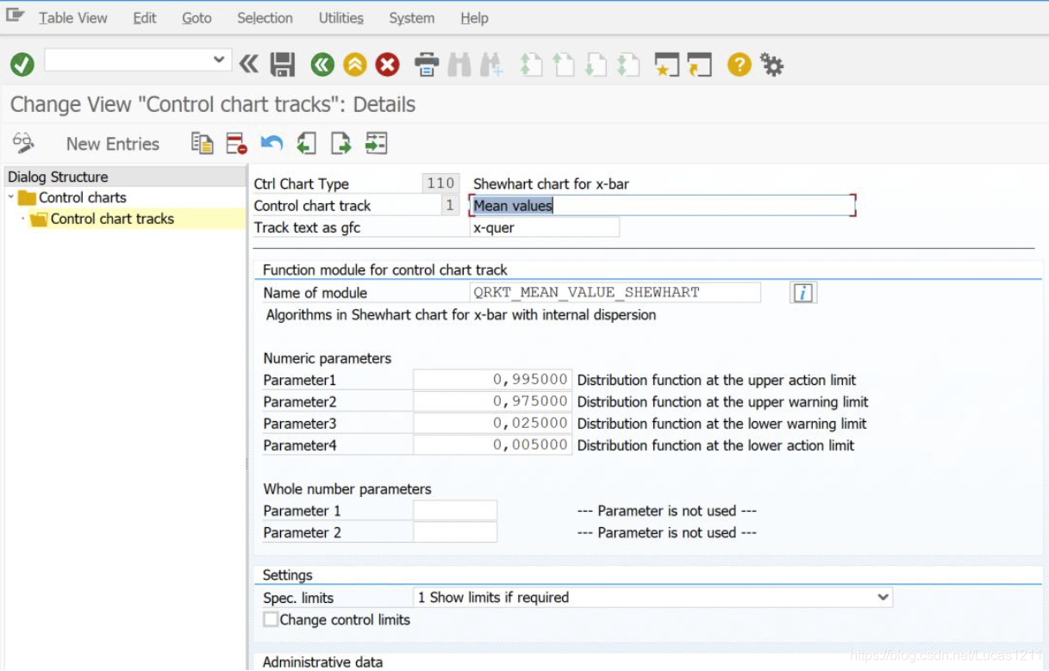Viewport: 1049px width, 671px height.
Task: Open Customize Local Layout gear icon
Action: 771,65
